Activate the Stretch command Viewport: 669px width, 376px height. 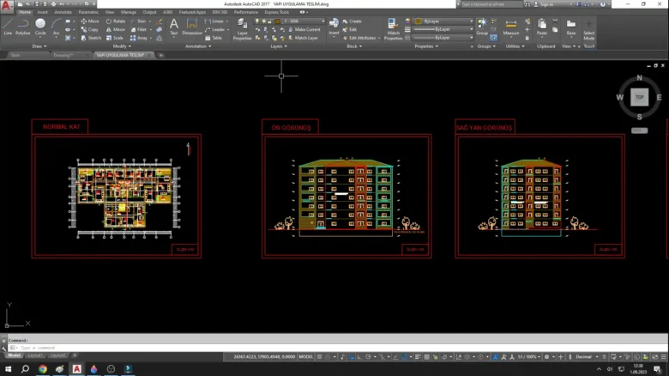(91, 38)
